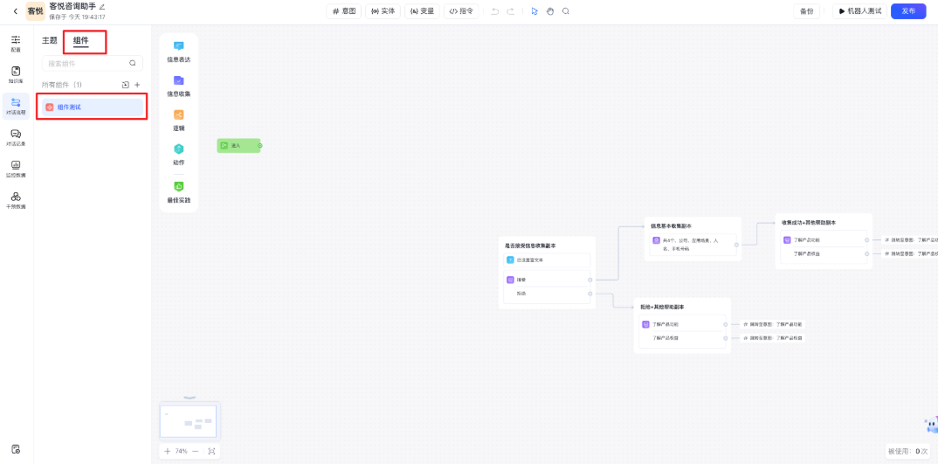Click the 搜索组件 search field
The image size is (938, 464).
click(x=86, y=63)
